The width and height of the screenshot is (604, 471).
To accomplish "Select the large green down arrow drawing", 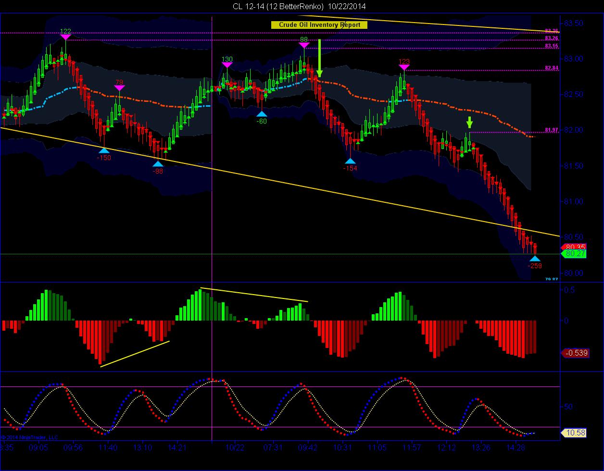I will (x=319, y=58).
